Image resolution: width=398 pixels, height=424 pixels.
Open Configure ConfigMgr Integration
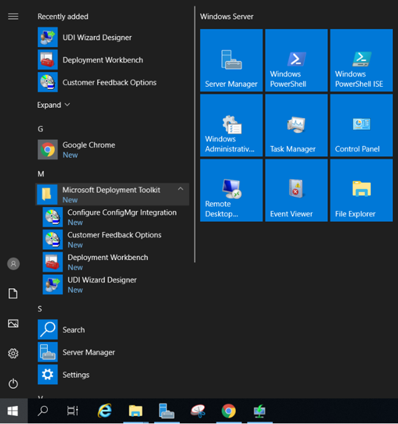click(116, 217)
